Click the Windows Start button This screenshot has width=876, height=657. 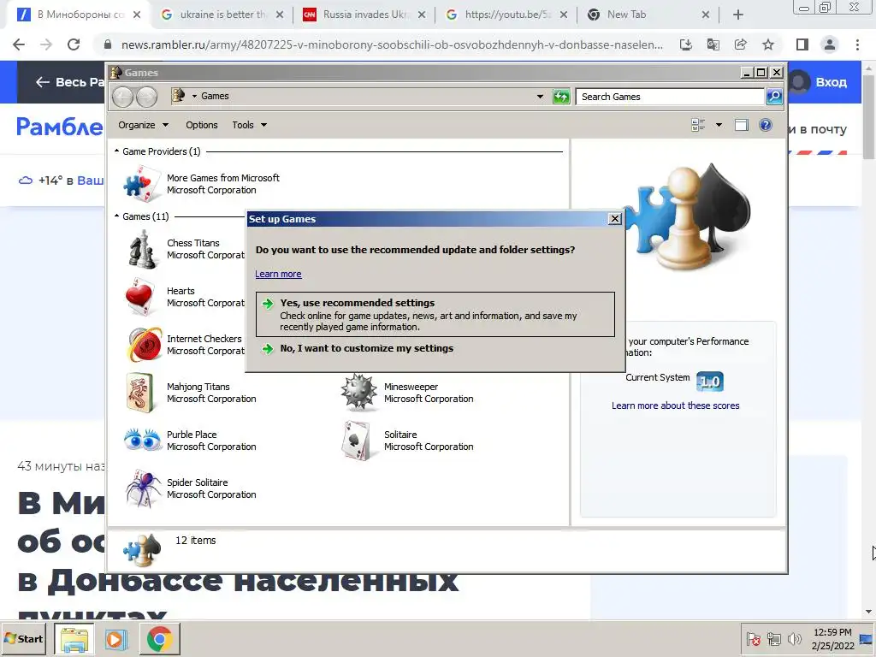pos(23,639)
